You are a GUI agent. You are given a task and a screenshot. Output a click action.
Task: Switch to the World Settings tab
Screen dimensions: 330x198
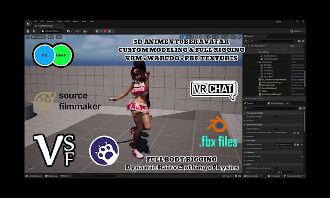[x=276, y=103]
